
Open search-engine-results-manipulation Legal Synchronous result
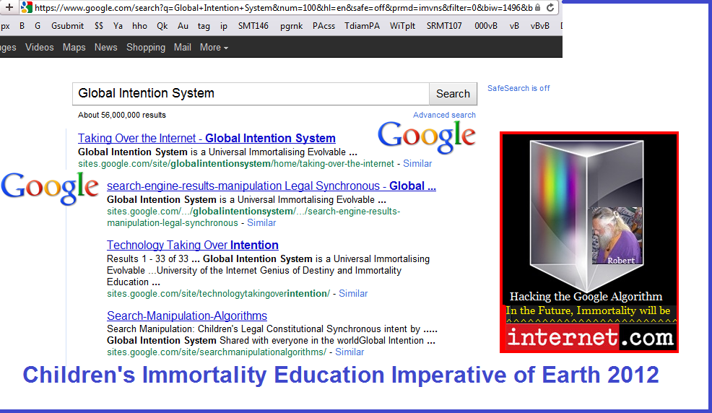click(271, 186)
